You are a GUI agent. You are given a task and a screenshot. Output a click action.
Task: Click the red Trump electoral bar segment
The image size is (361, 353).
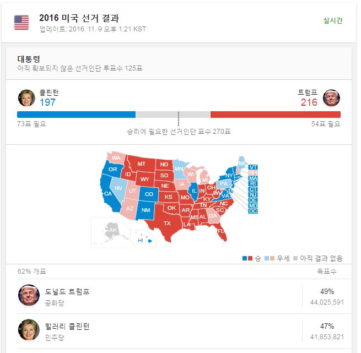pos(275,115)
